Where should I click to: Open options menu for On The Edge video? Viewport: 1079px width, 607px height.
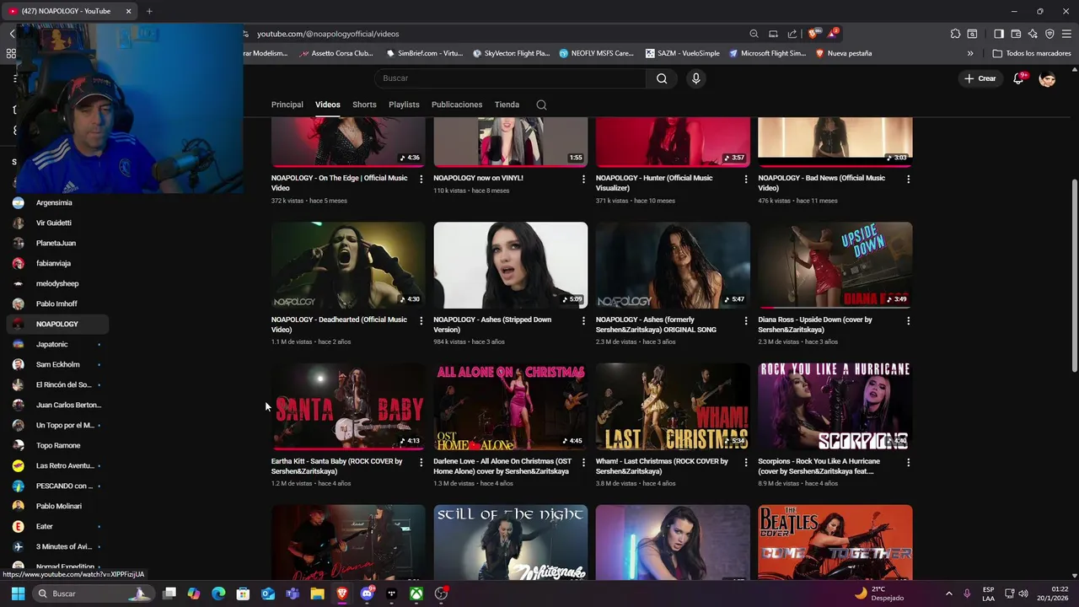(421, 179)
